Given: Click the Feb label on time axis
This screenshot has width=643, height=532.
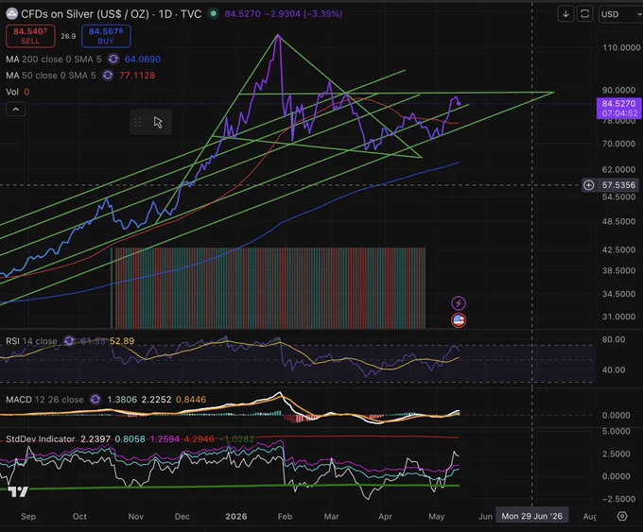Looking at the screenshot, I should pyautogui.click(x=285, y=517).
